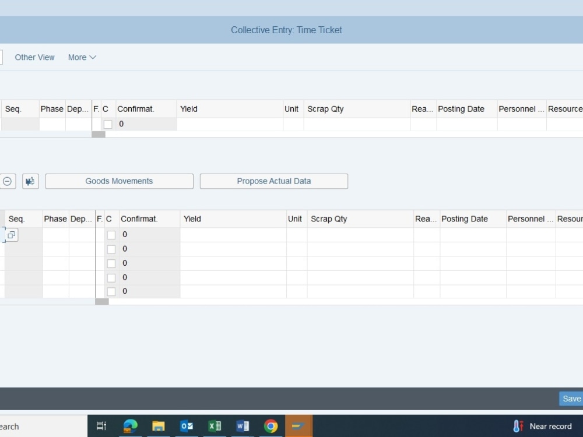583x437 pixels.
Task: Enable the C checkbox in the top confirmation row
Action: click(108, 124)
